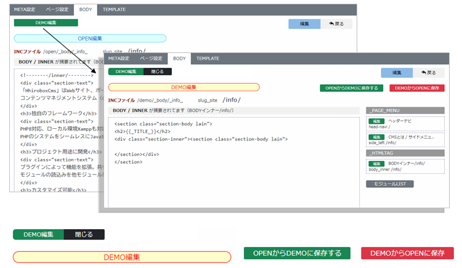
Task: Click the 戻る back arrow in the rear window
Action: pyautogui.click(x=336, y=24)
